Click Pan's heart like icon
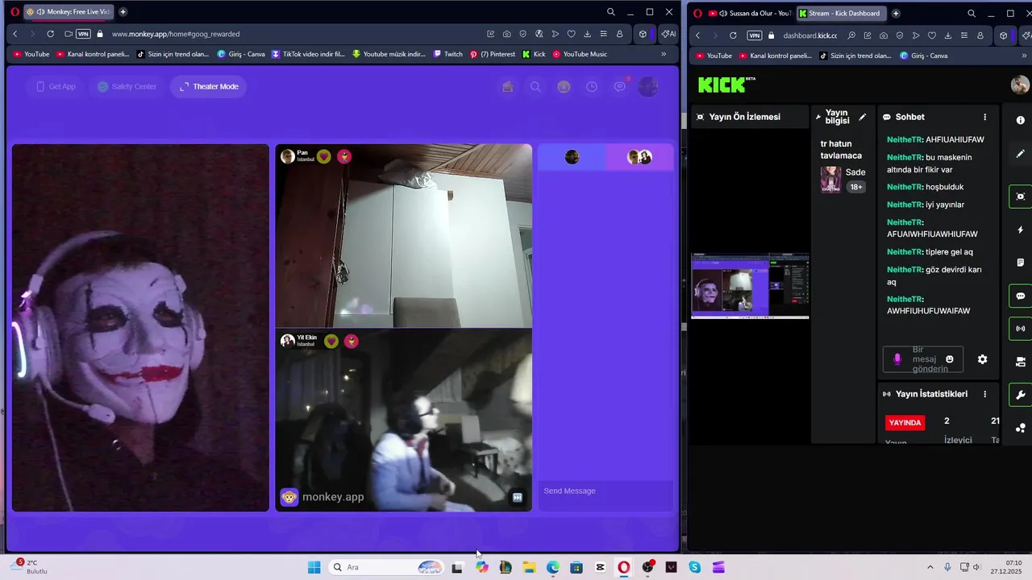The width and height of the screenshot is (1032, 580). point(323,156)
